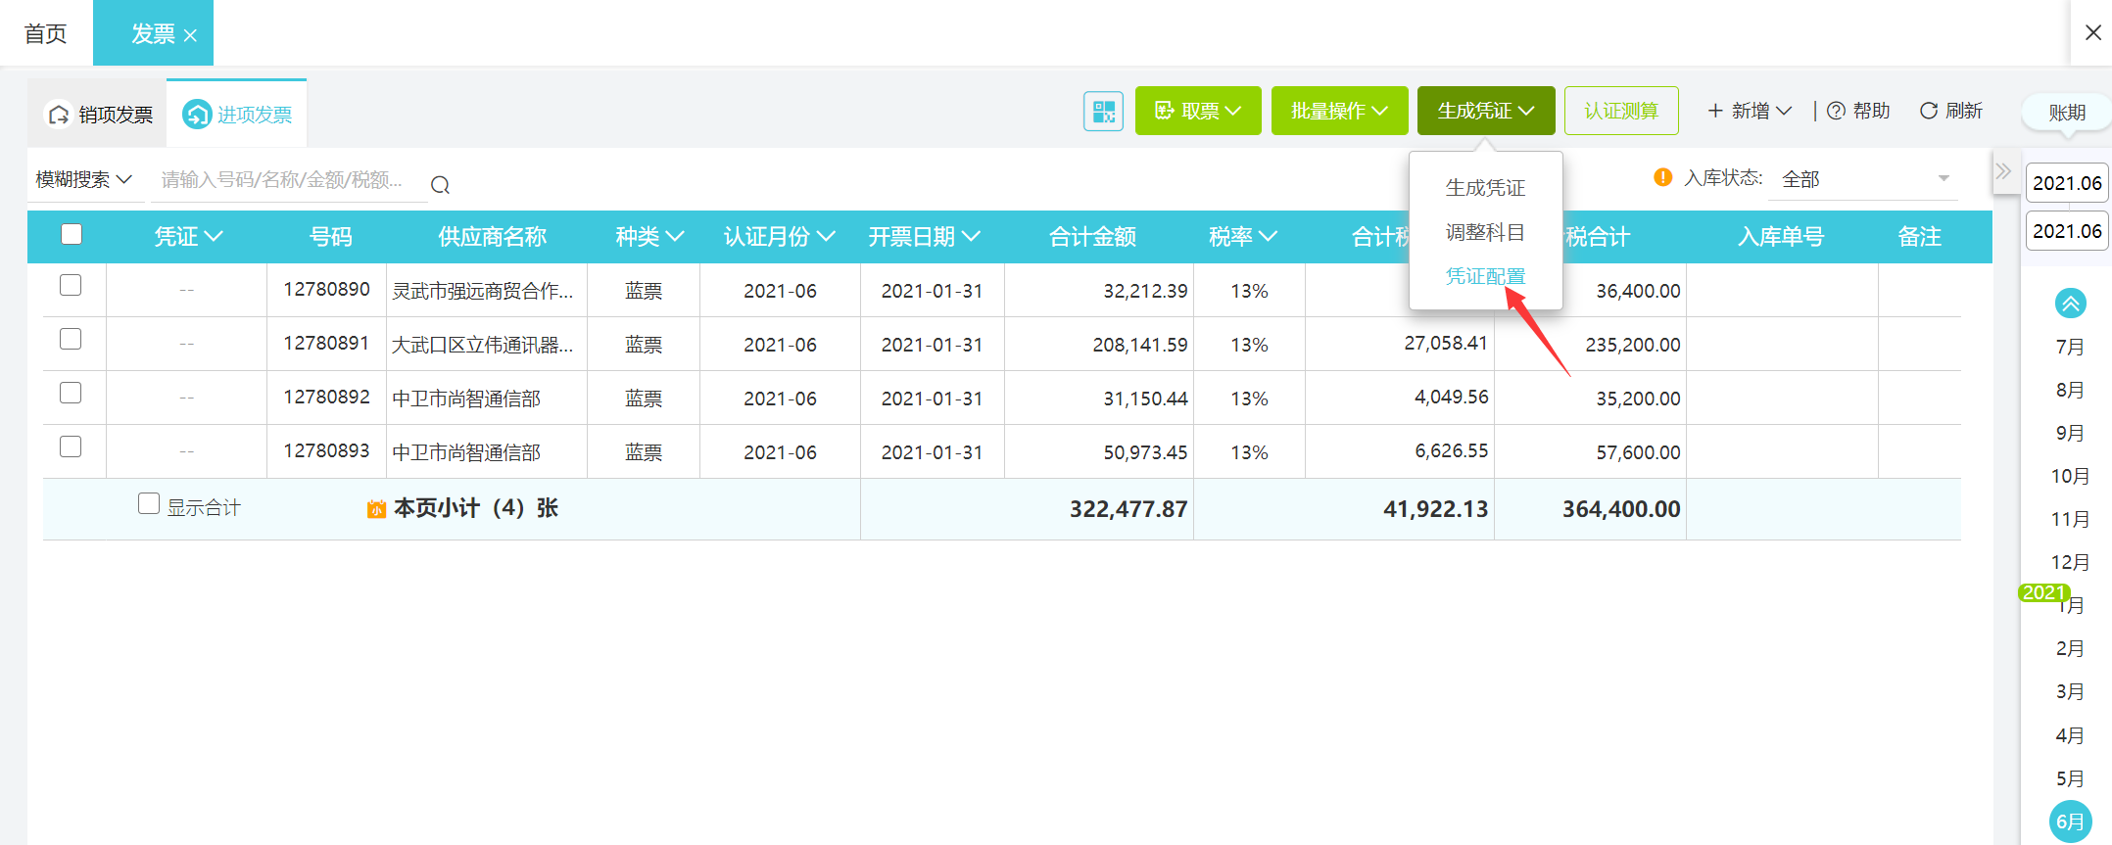Click the orange icon next to 本页小计
The width and height of the screenshot is (2112, 845).
[x=376, y=509]
